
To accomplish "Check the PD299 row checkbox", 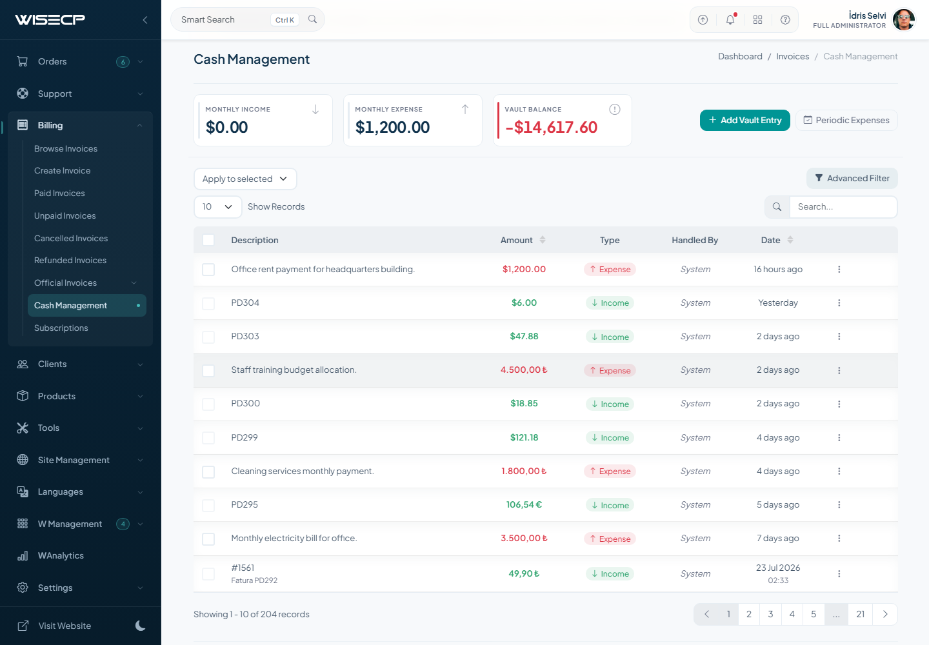I will point(208,438).
